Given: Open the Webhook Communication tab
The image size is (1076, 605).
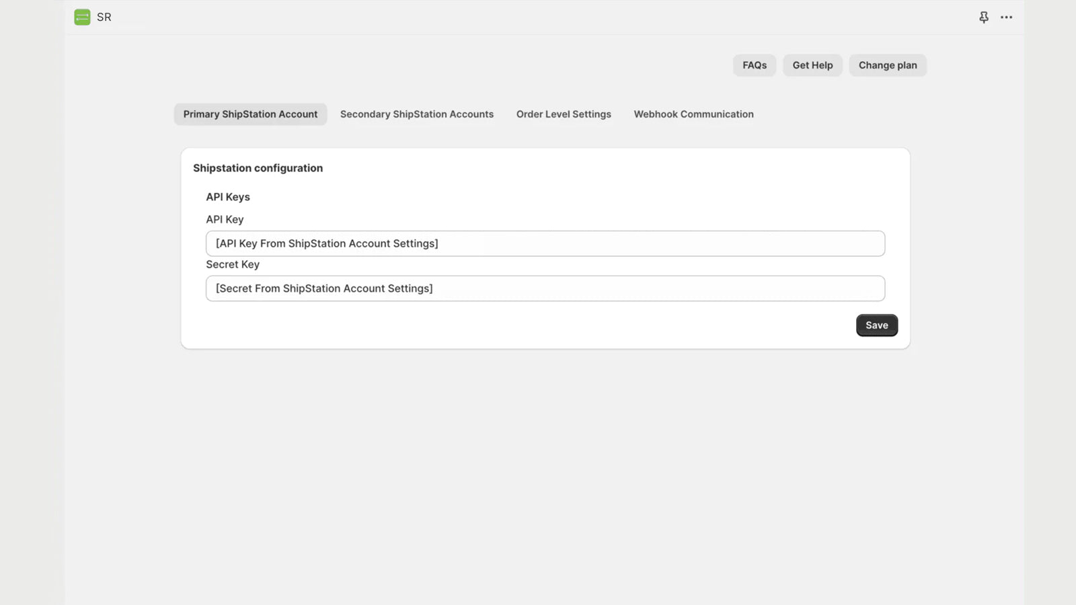Looking at the screenshot, I should (693, 114).
